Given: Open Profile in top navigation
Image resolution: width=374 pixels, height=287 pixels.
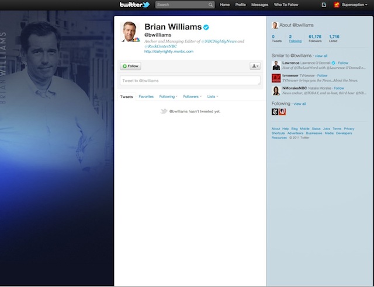Looking at the screenshot, I should point(240,5).
